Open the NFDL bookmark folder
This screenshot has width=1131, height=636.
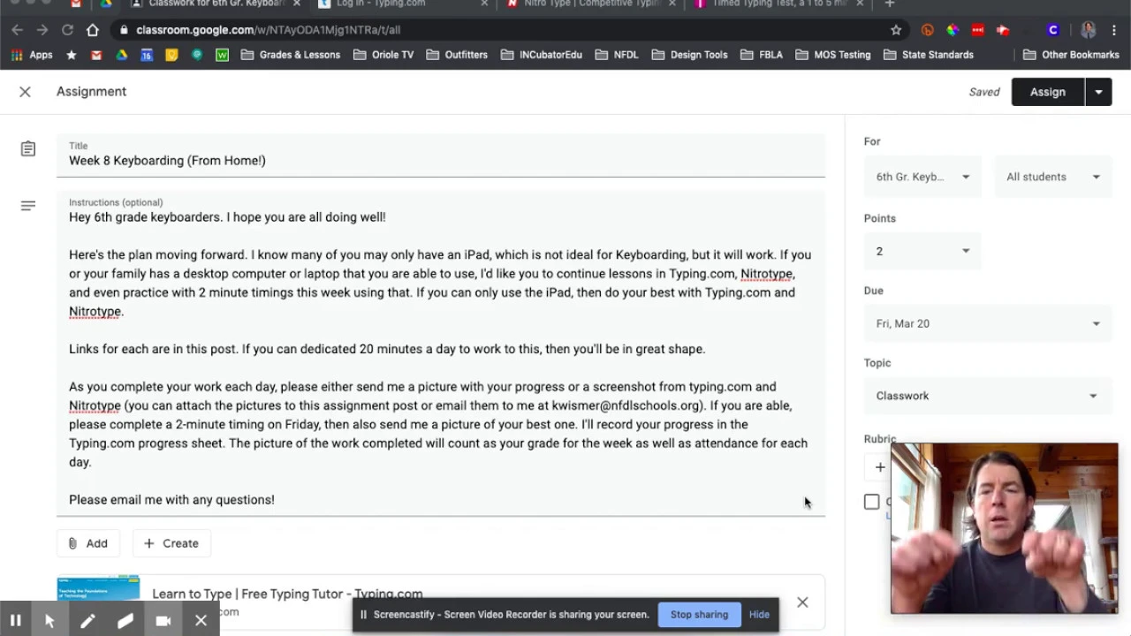(x=618, y=55)
